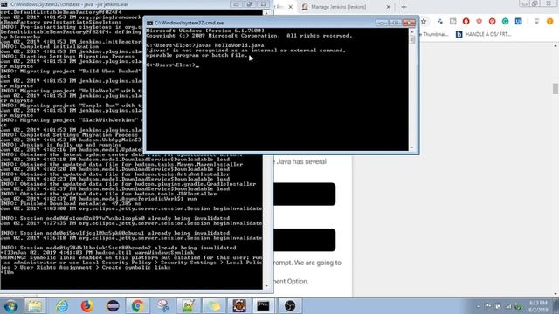
Task: Open the green notepad app in taskbar
Action: click(x=189, y=306)
